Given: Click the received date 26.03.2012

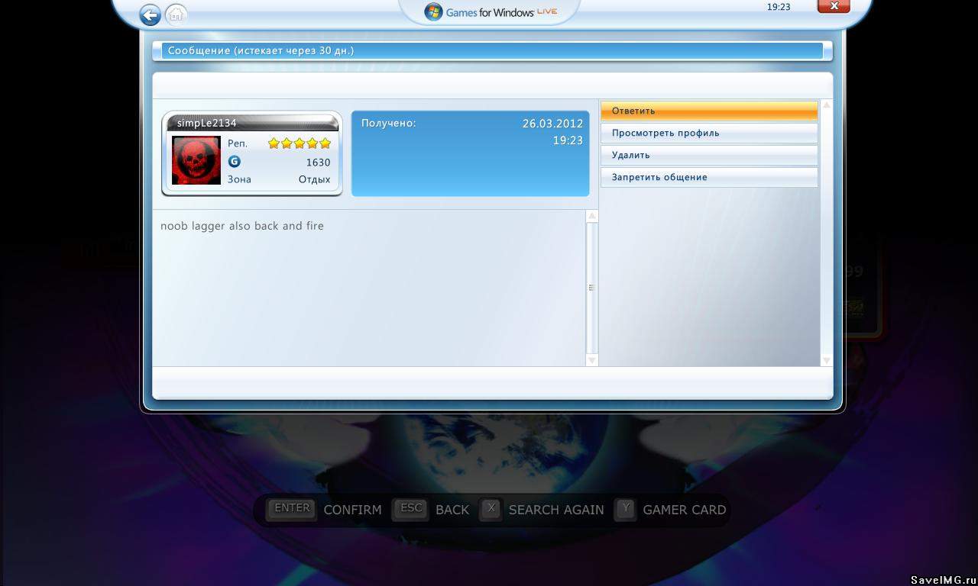Looking at the screenshot, I should (552, 124).
